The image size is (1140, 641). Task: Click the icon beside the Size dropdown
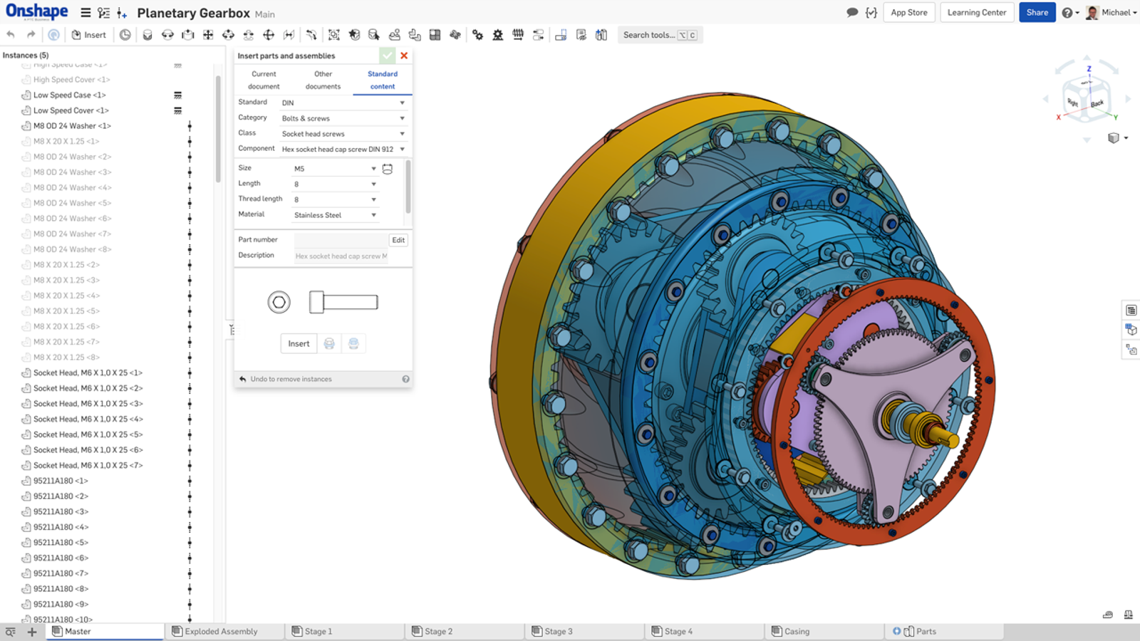tap(388, 169)
